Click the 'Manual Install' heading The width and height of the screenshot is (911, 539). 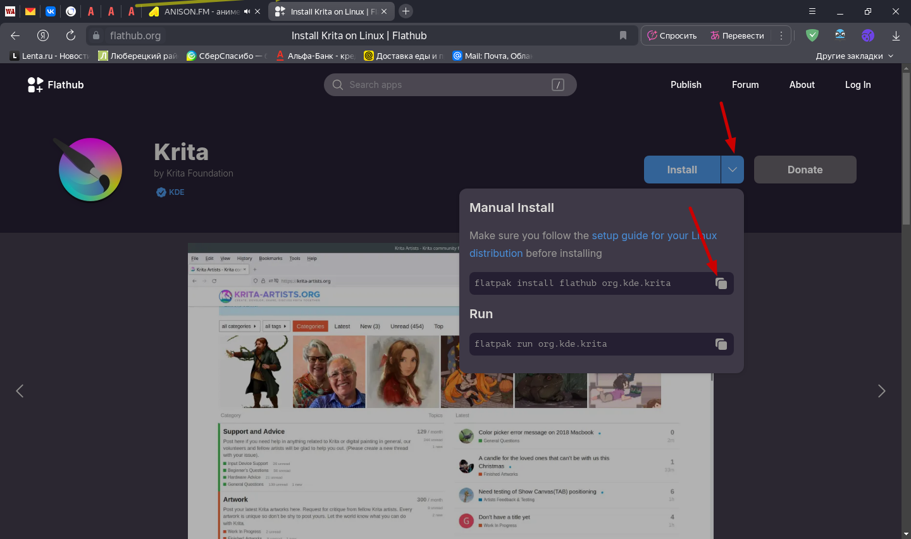coord(512,208)
